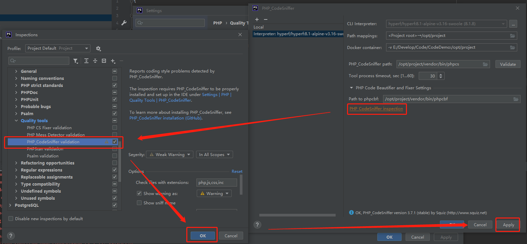This screenshot has height=244, width=527.
Task: Expand the Refactoring opportunities node
Action: (16, 163)
